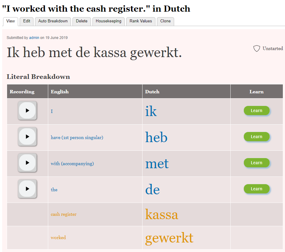Click the Learn button for "de"
This screenshot has width=285, height=252.
pyautogui.click(x=256, y=189)
